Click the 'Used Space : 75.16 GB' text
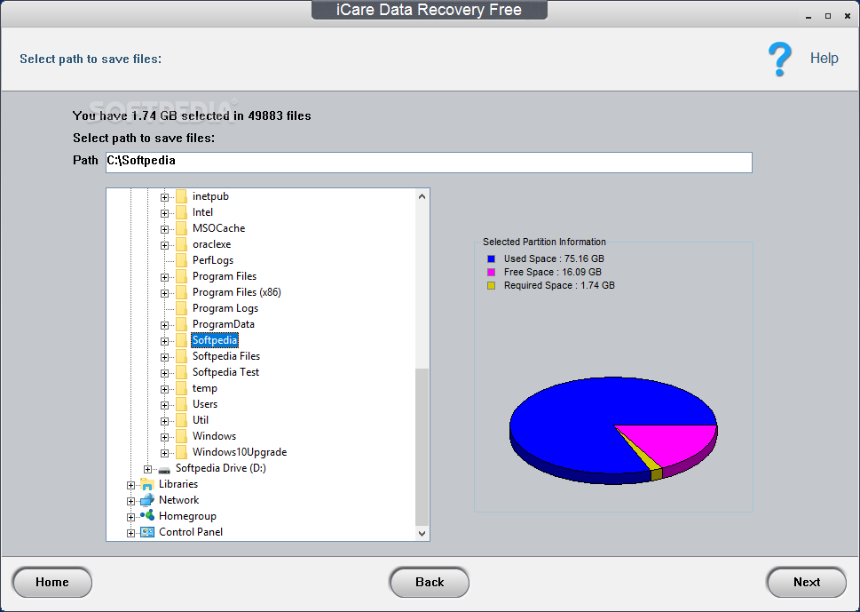 554,258
